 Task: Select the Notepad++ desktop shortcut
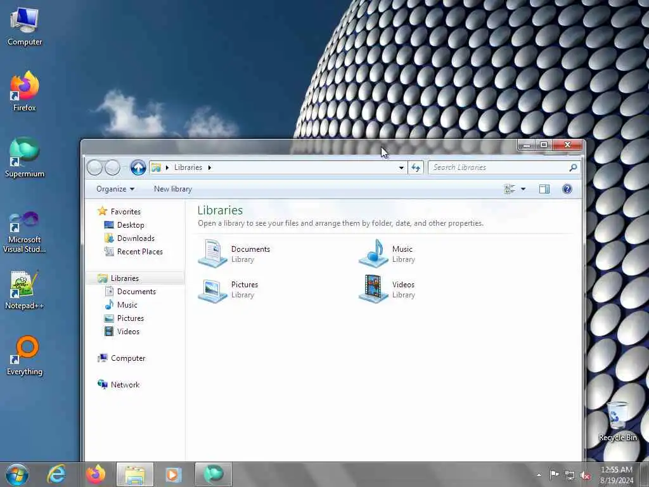pos(25,289)
